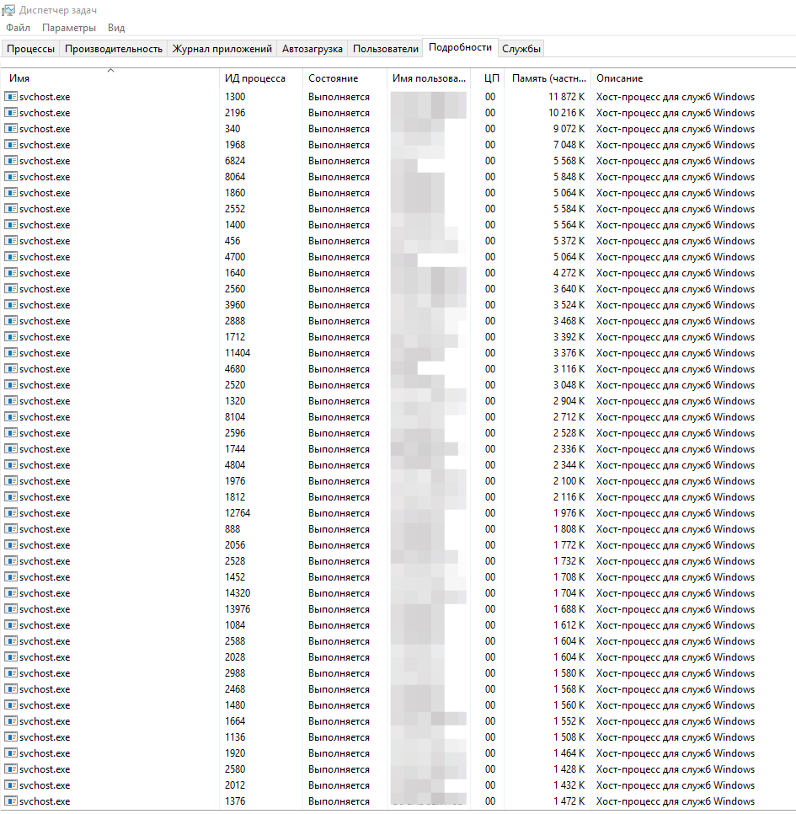Select the svchost.exe name in row PID 888
Viewport: 796px width, 814px height.
(45, 529)
